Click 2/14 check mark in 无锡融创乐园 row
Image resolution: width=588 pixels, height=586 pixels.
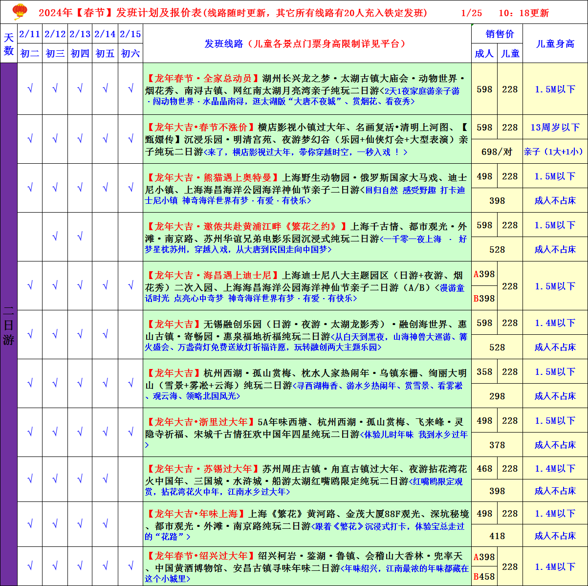105,335
